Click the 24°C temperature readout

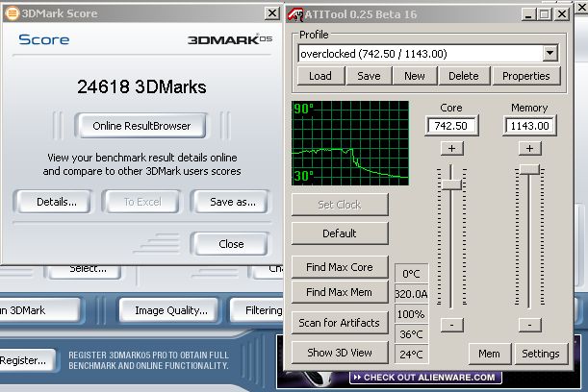(411, 355)
